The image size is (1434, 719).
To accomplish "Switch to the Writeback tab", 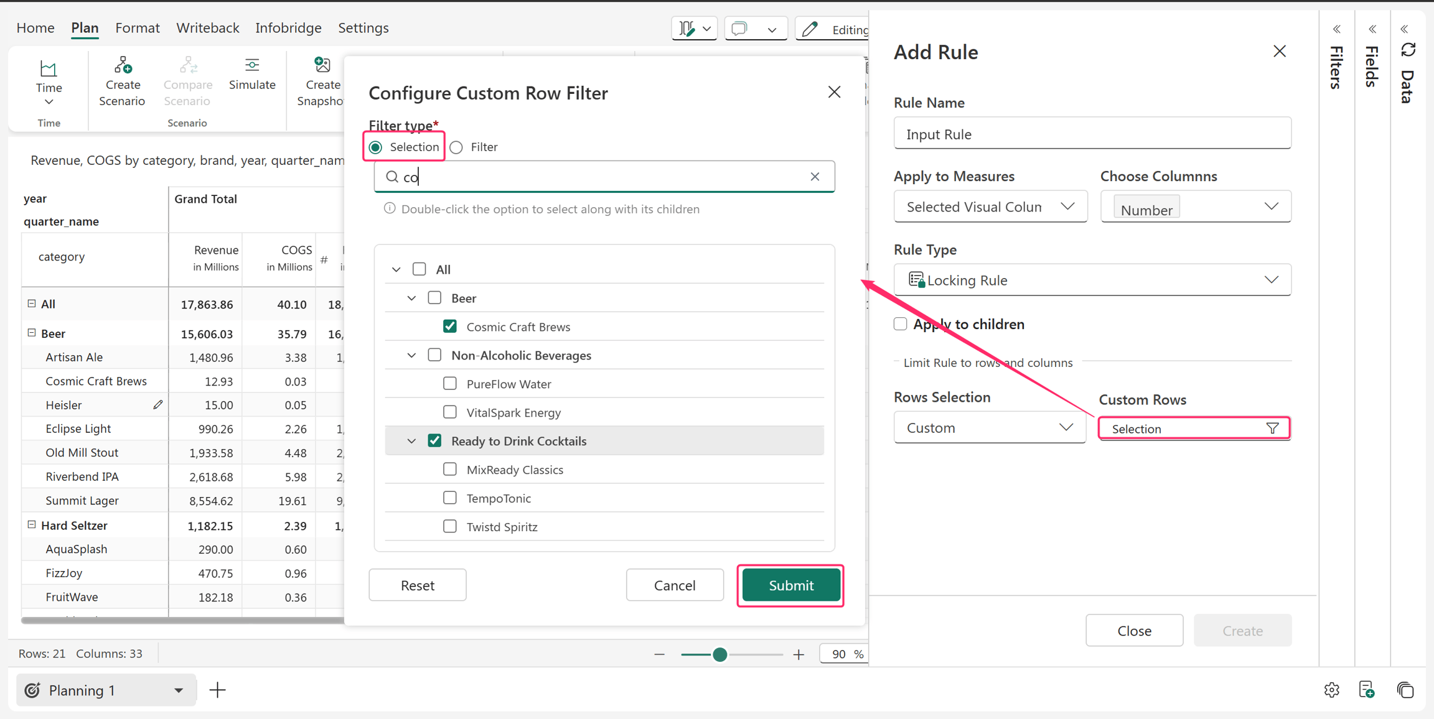I will tap(207, 28).
